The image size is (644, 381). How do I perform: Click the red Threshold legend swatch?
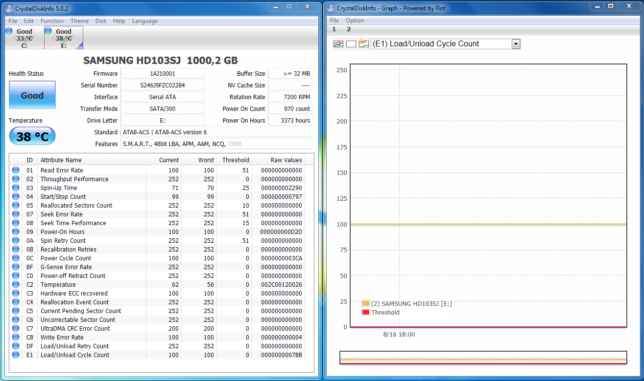(x=365, y=312)
